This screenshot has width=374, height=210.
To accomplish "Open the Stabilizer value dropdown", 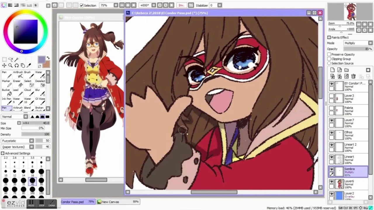I will pyautogui.click(x=220, y=5).
